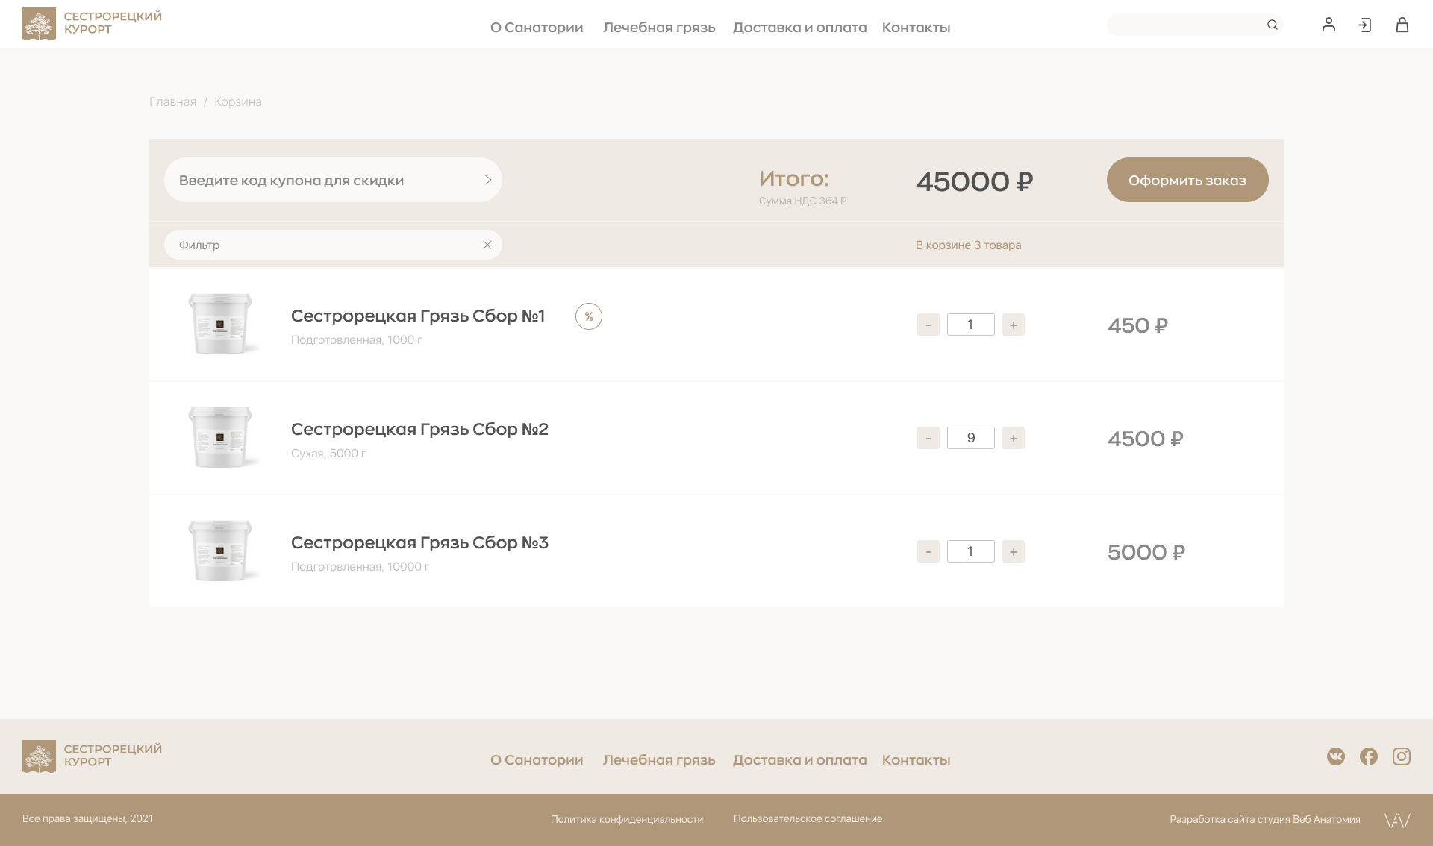Submit coupon code with arrow chevron
Viewport: 1433px width, 846px height.
coord(488,180)
